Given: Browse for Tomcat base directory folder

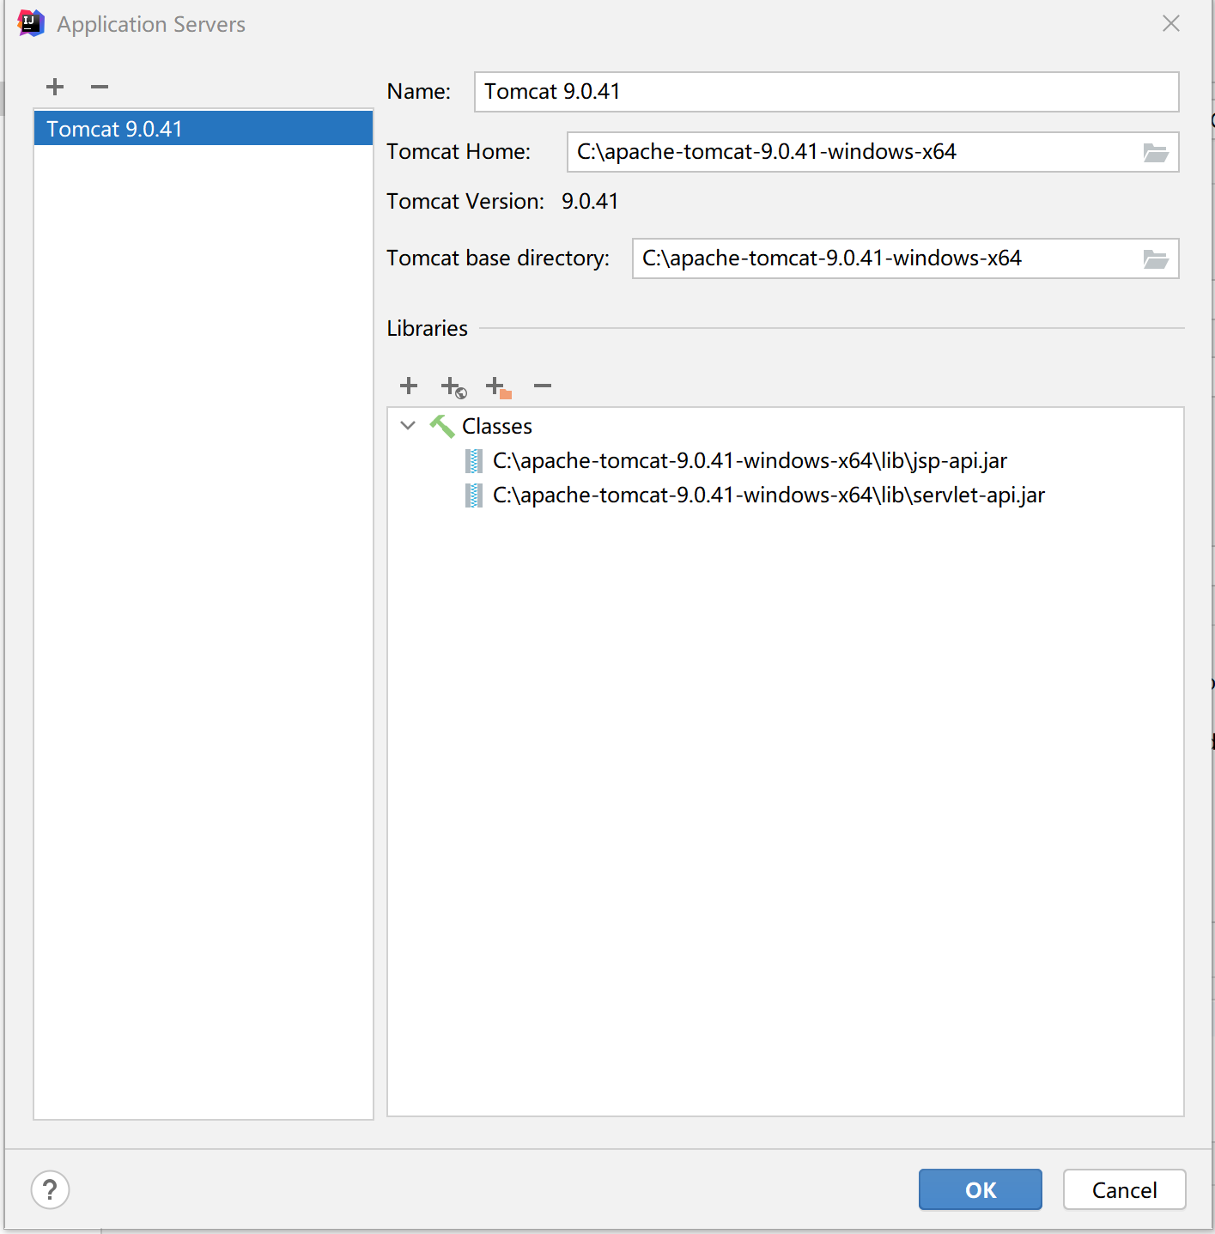Looking at the screenshot, I should coord(1156,259).
